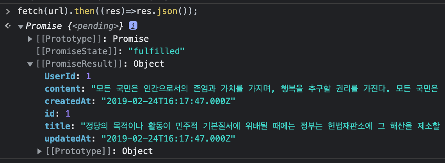Click the console input prompt chevron
Viewport: 445px width, 163px height.
click(x=8, y=12)
